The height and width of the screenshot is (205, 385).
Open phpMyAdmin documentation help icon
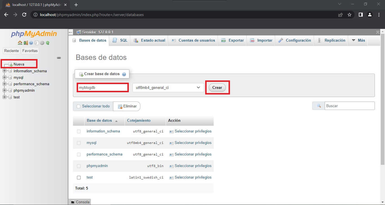click(31, 43)
